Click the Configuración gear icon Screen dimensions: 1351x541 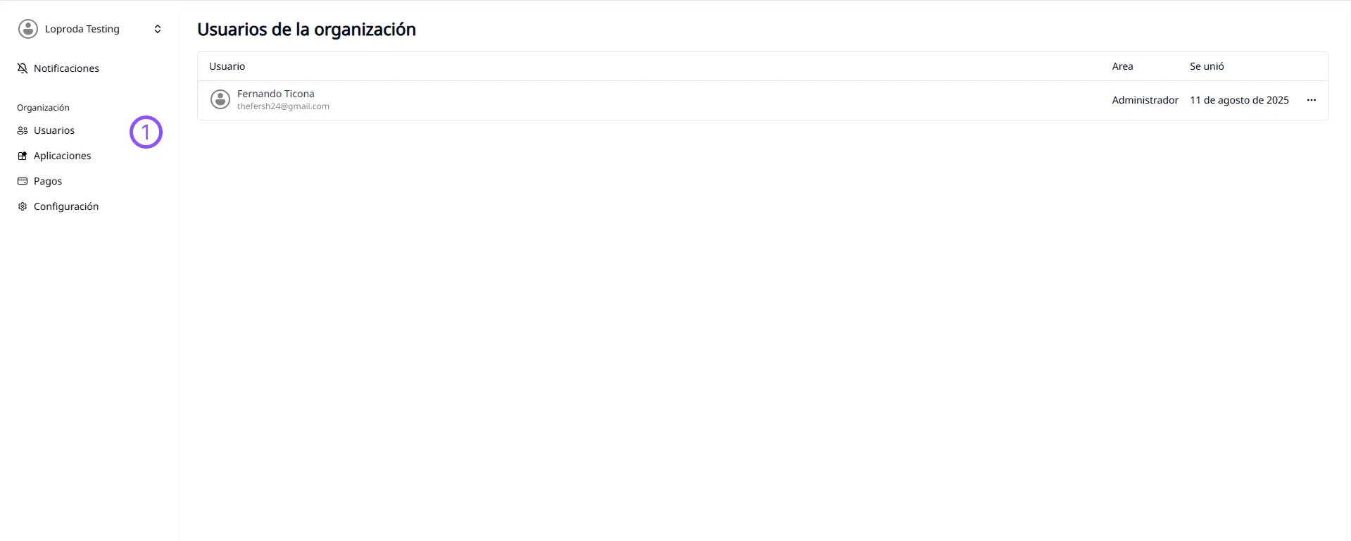tap(23, 206)
